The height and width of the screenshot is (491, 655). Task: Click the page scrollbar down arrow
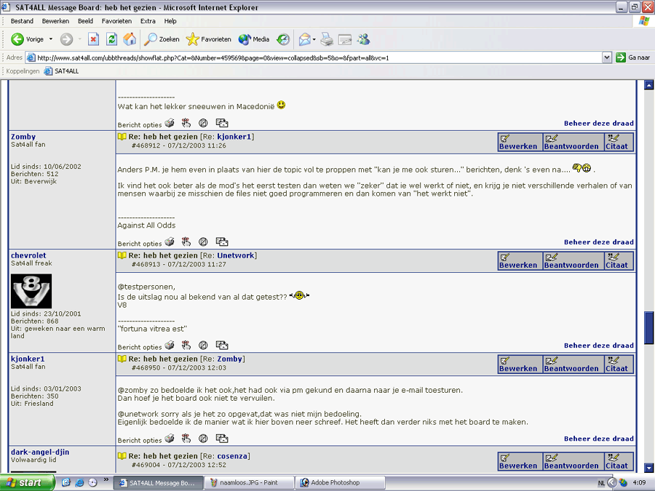[x=648, y=468]
